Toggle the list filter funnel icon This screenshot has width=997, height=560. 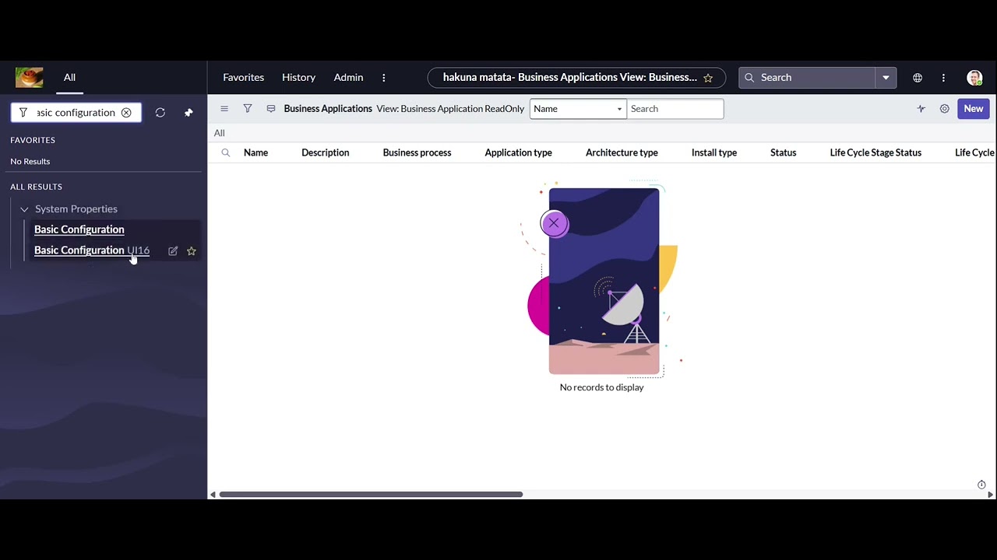click(248, 109)
